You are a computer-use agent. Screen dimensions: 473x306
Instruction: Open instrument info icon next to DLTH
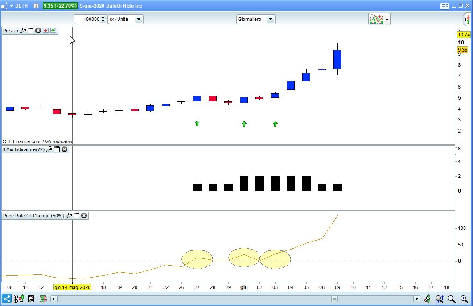(36, 6)
